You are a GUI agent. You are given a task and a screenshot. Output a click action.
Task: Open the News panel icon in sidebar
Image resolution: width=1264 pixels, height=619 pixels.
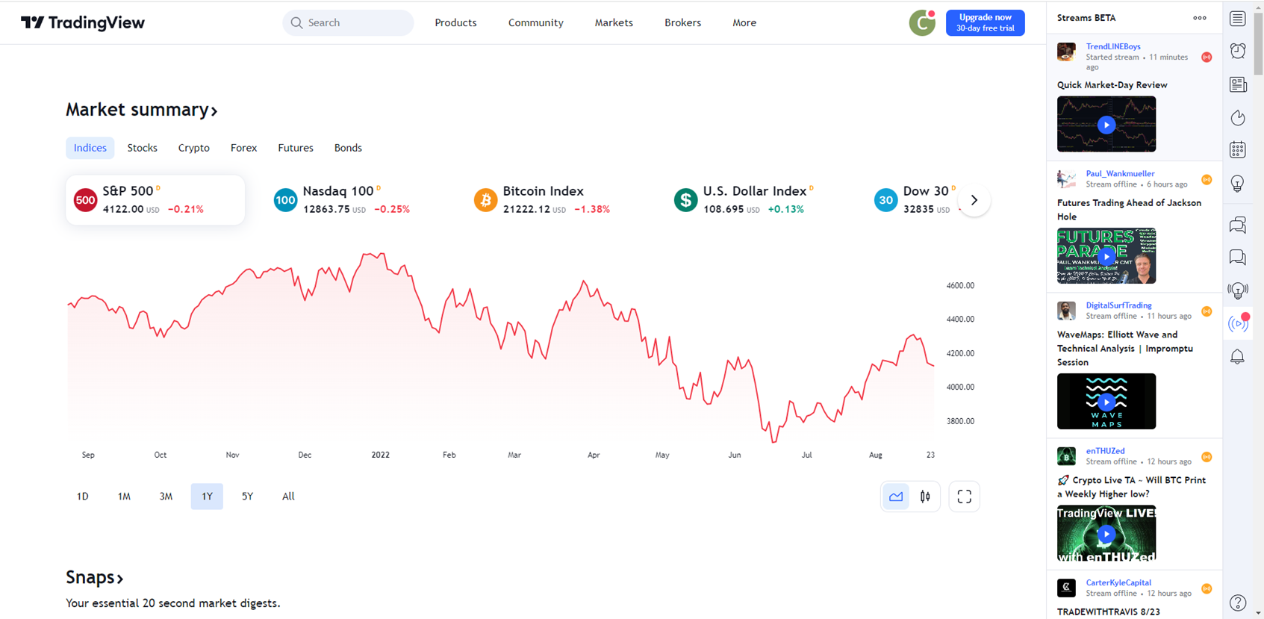[x=1238, y=84]
